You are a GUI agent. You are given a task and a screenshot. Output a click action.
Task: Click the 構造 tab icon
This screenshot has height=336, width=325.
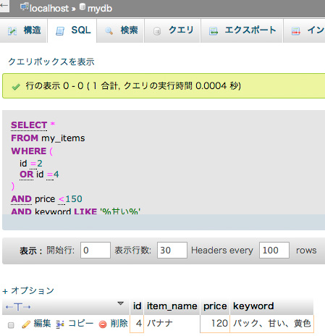coord(12,31)
